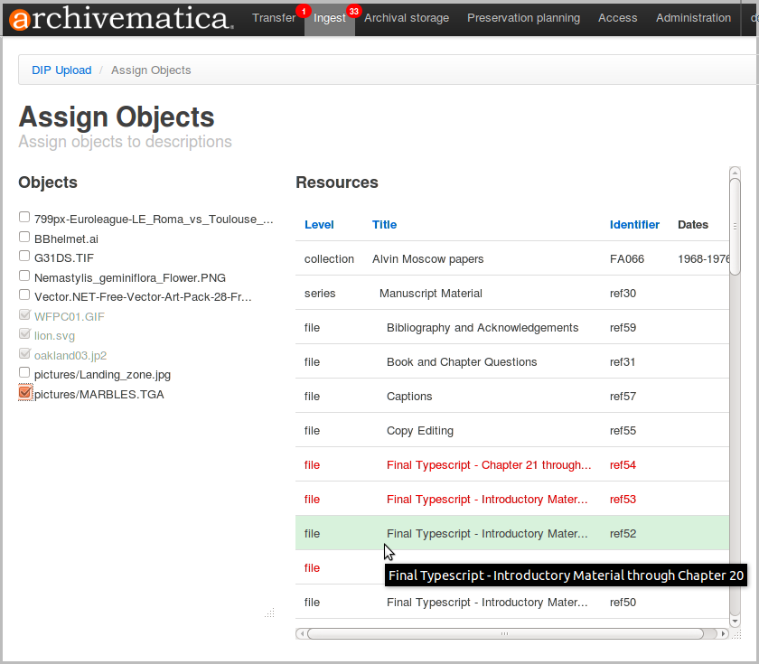The height and width of the screenshot is (664, 759).
Task: Uncheck the pictures/MARBLES.TGA checkbox
Action: [x=24, y=393]
